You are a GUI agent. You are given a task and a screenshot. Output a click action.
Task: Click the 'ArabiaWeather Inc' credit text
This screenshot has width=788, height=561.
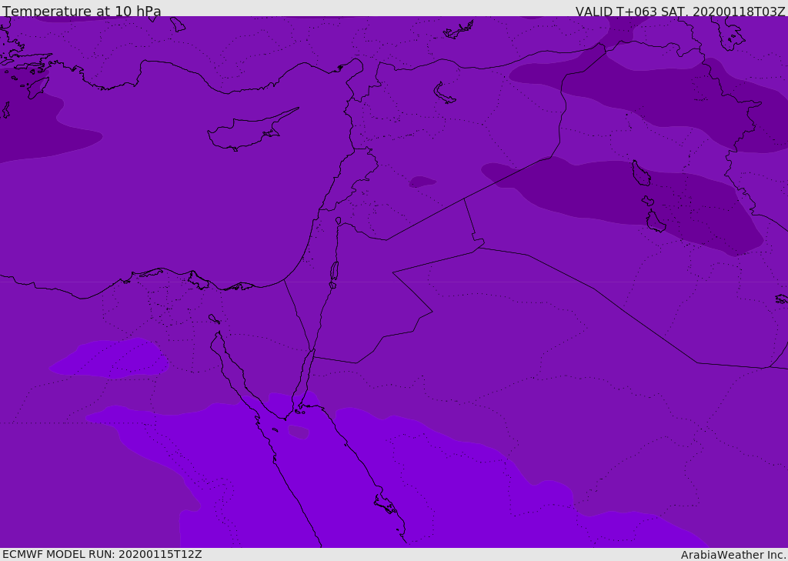click(733, 555)
